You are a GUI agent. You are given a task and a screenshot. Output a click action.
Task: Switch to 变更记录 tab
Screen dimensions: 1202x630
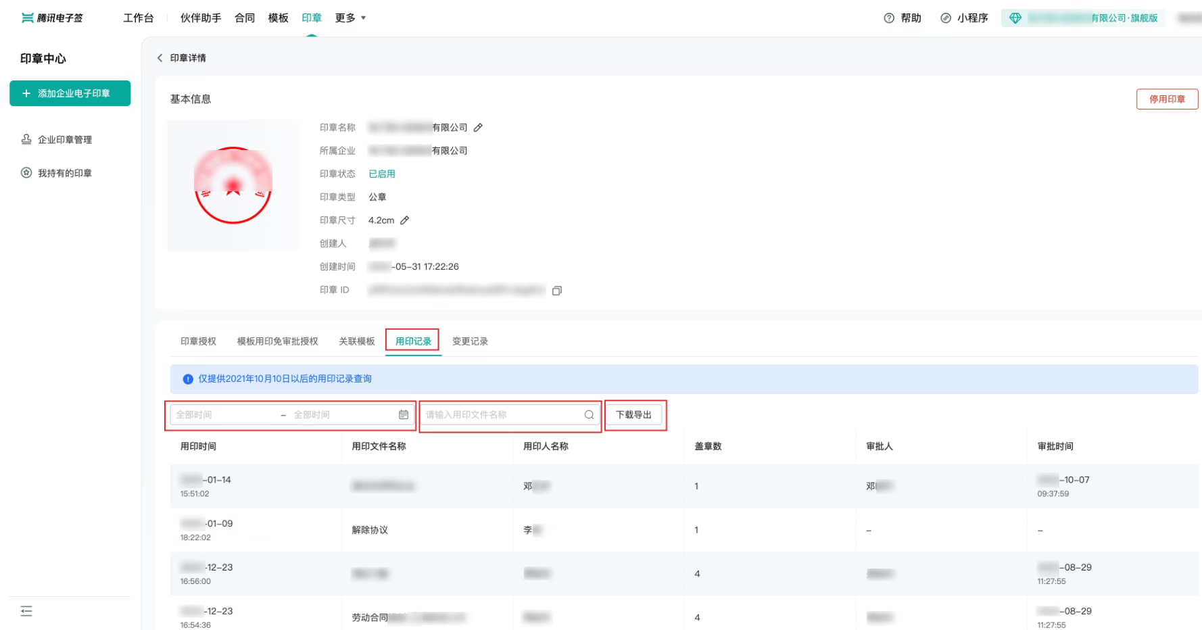[470, 341]
